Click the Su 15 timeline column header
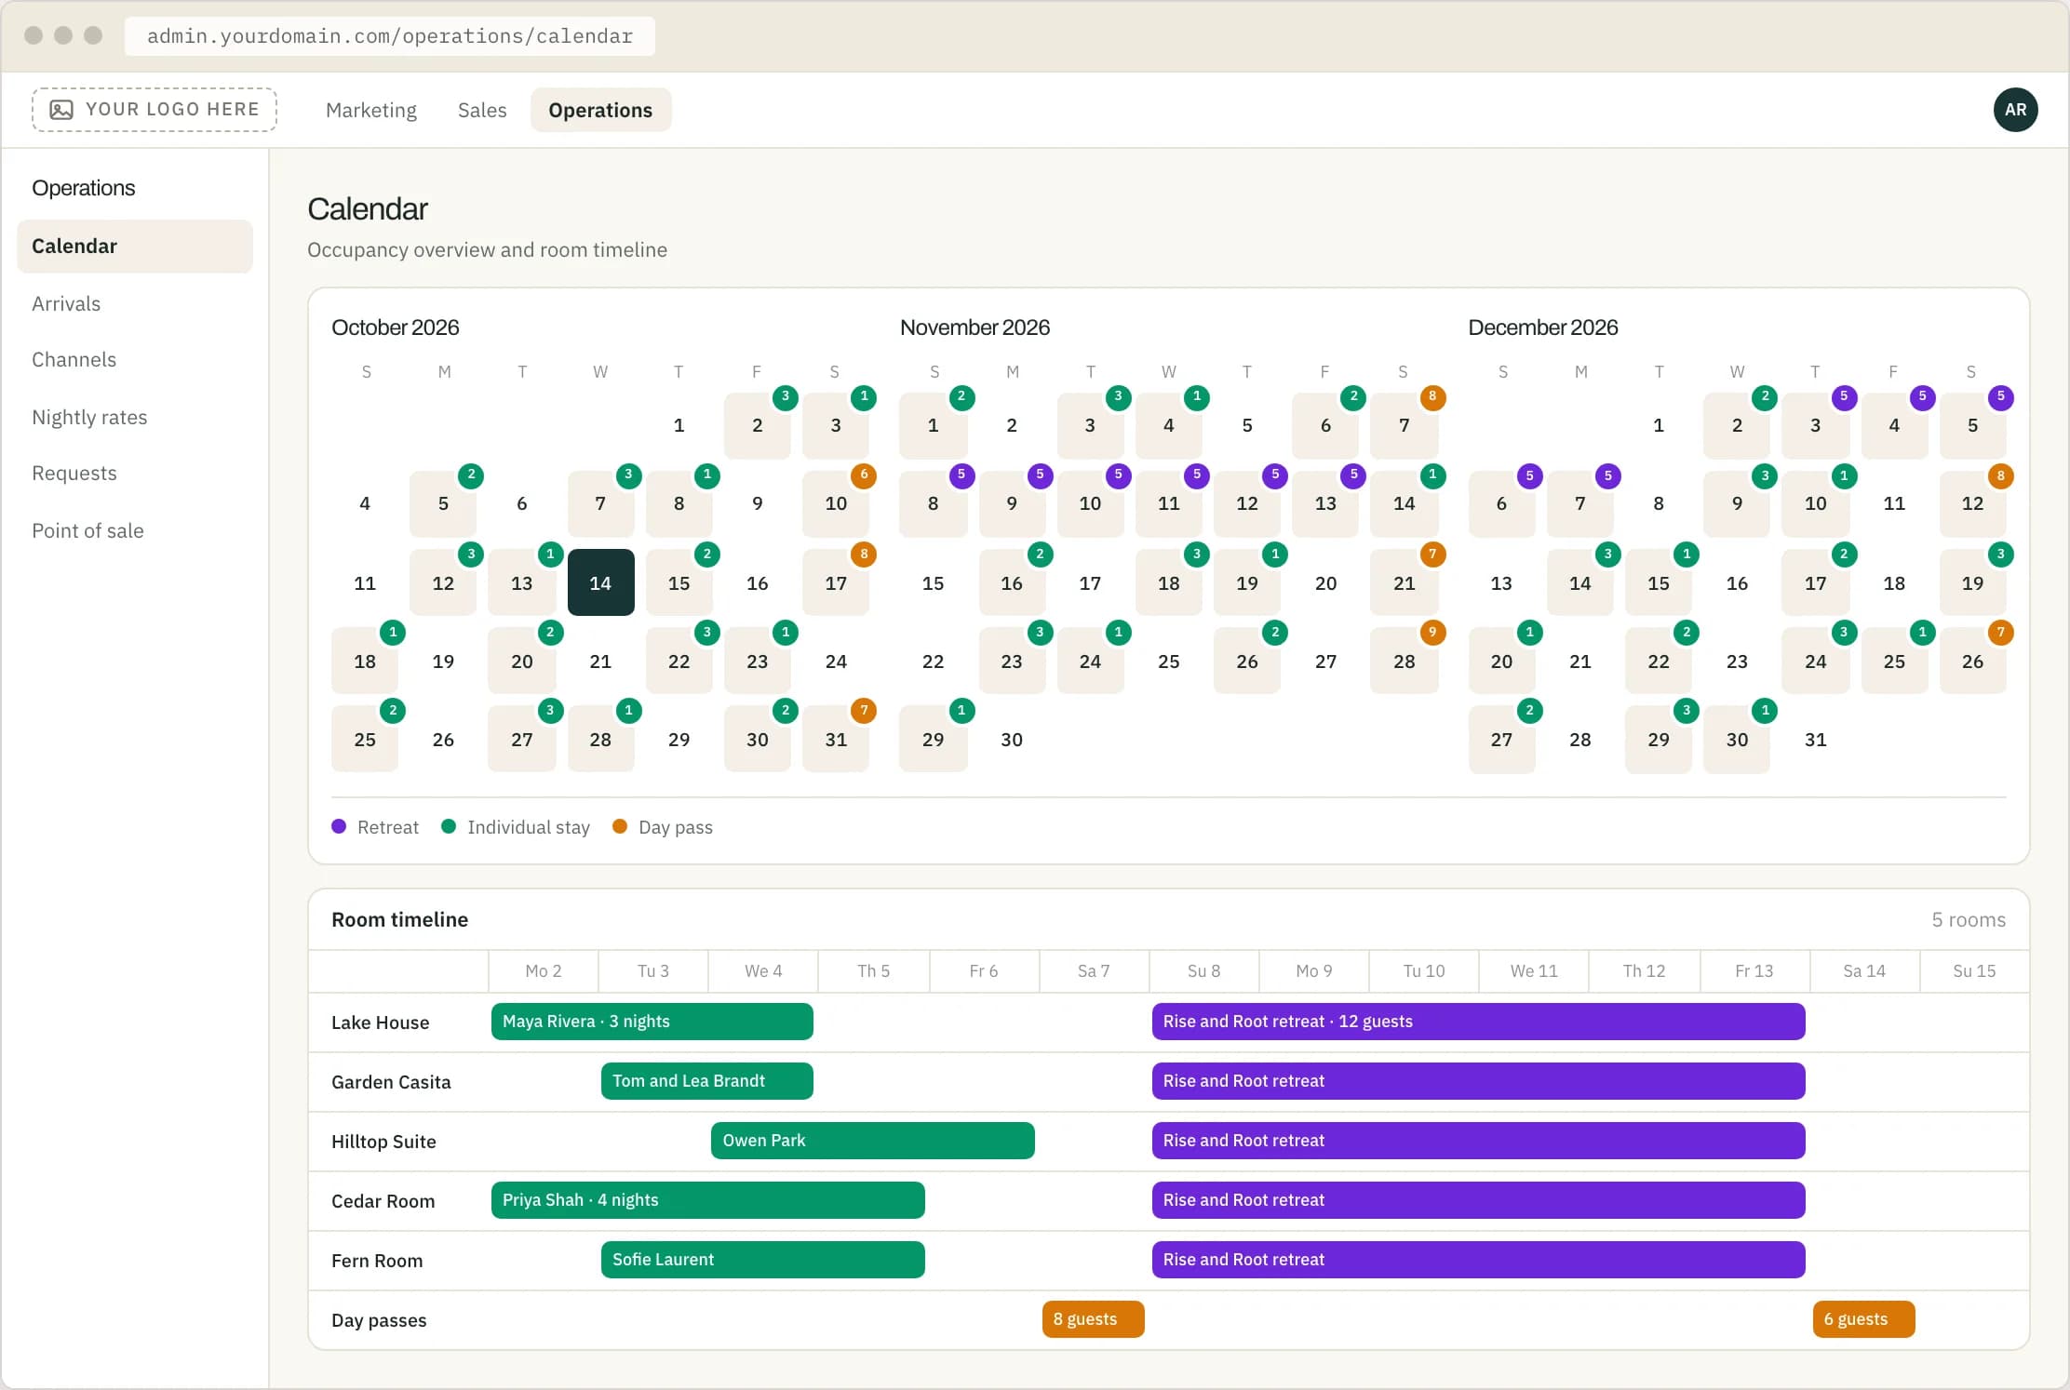 [1974, 971]
